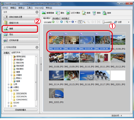The height and width of the screenshot is (120, 134).
Task: Click the display settings icon in toolbar
Action: tap(67, 22)
